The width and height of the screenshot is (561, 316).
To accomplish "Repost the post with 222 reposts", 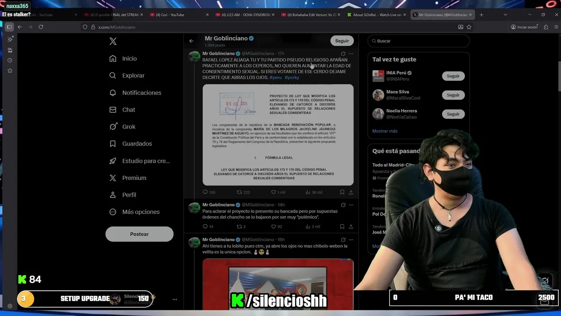I will click(x=243, y=192).
